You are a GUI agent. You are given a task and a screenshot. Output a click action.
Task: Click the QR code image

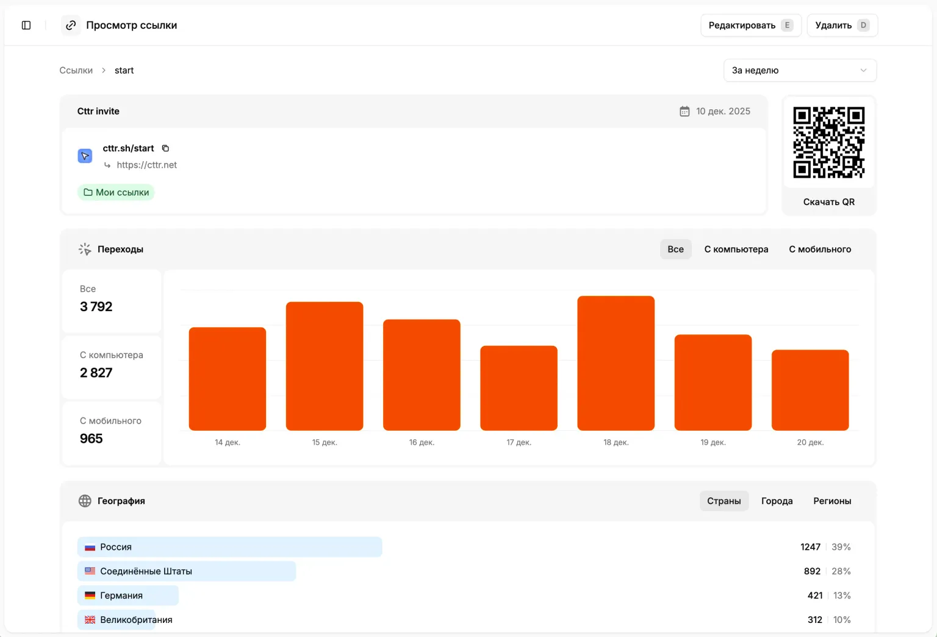click(828, 142)
